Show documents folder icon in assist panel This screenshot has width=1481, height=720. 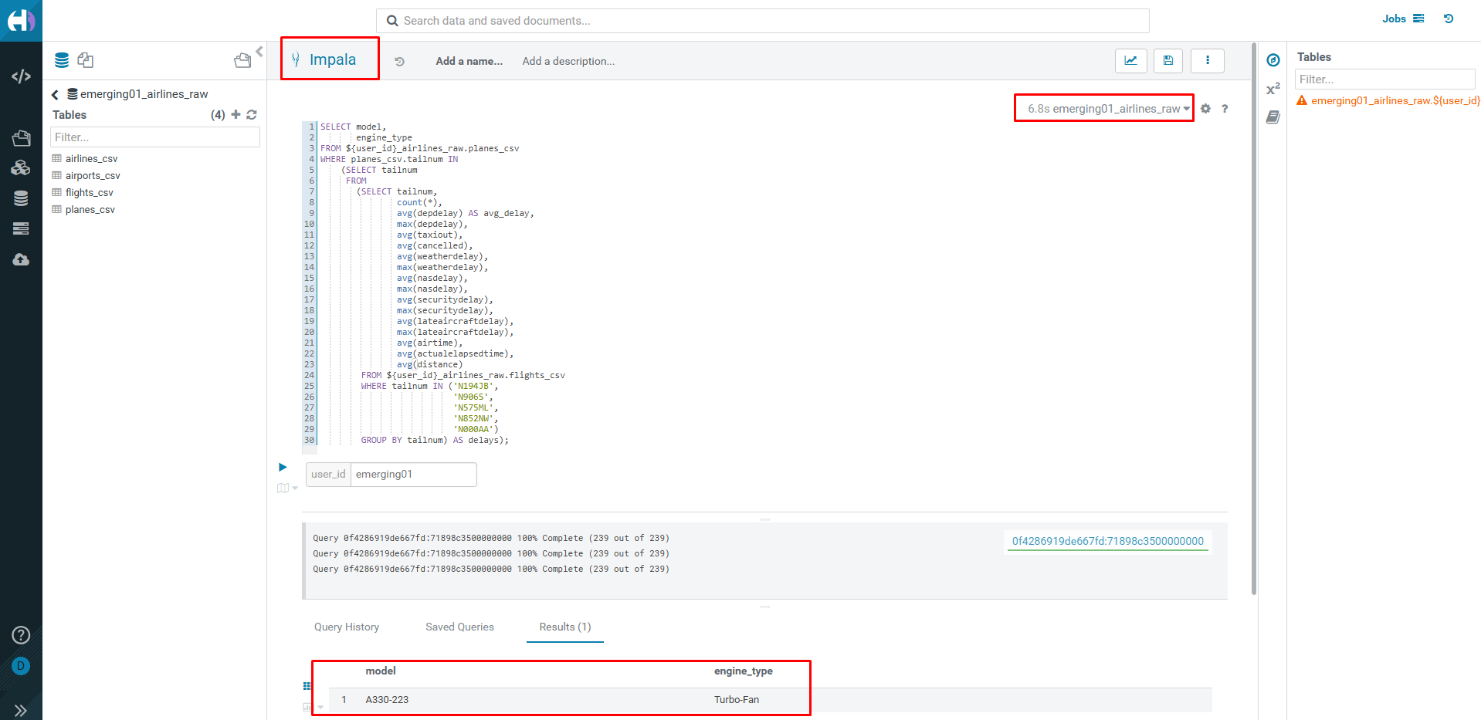[x=242, y=60]
